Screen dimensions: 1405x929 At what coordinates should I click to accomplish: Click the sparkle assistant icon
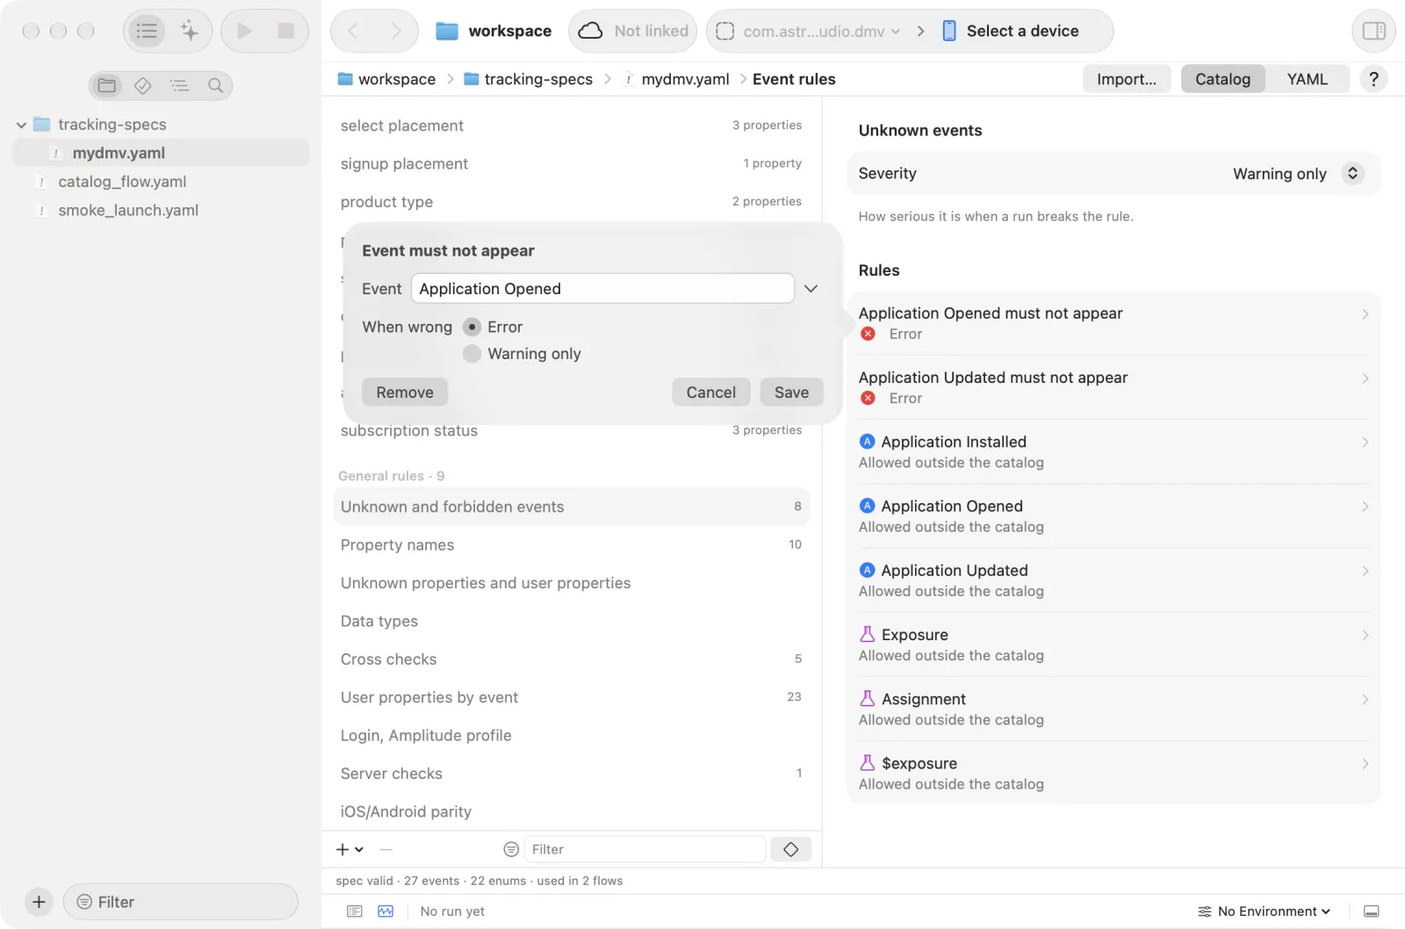189,31
